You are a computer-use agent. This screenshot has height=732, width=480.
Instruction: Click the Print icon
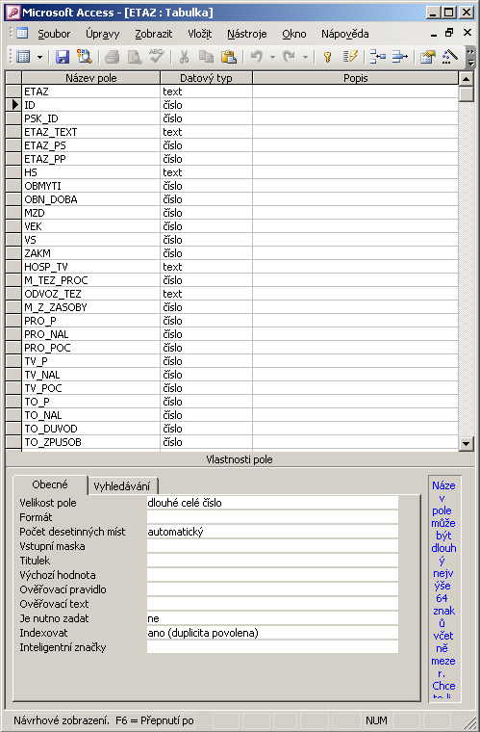[x=113, y=57]
